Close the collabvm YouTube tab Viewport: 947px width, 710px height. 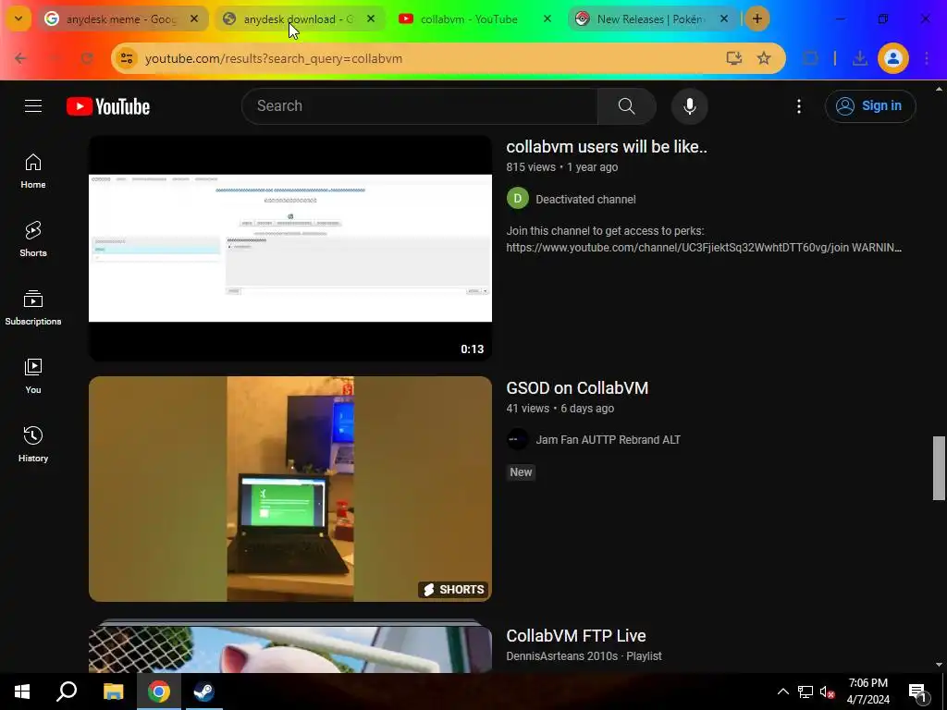tap(547, 18)
